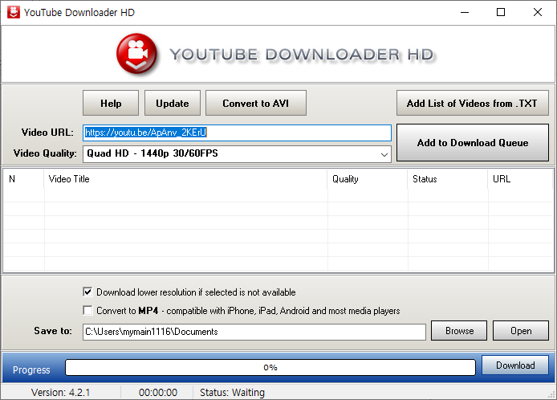The height and width of the screenshot is (400, 557).
Task: Click the red camera logo in banner
Action: pos(136,54)
